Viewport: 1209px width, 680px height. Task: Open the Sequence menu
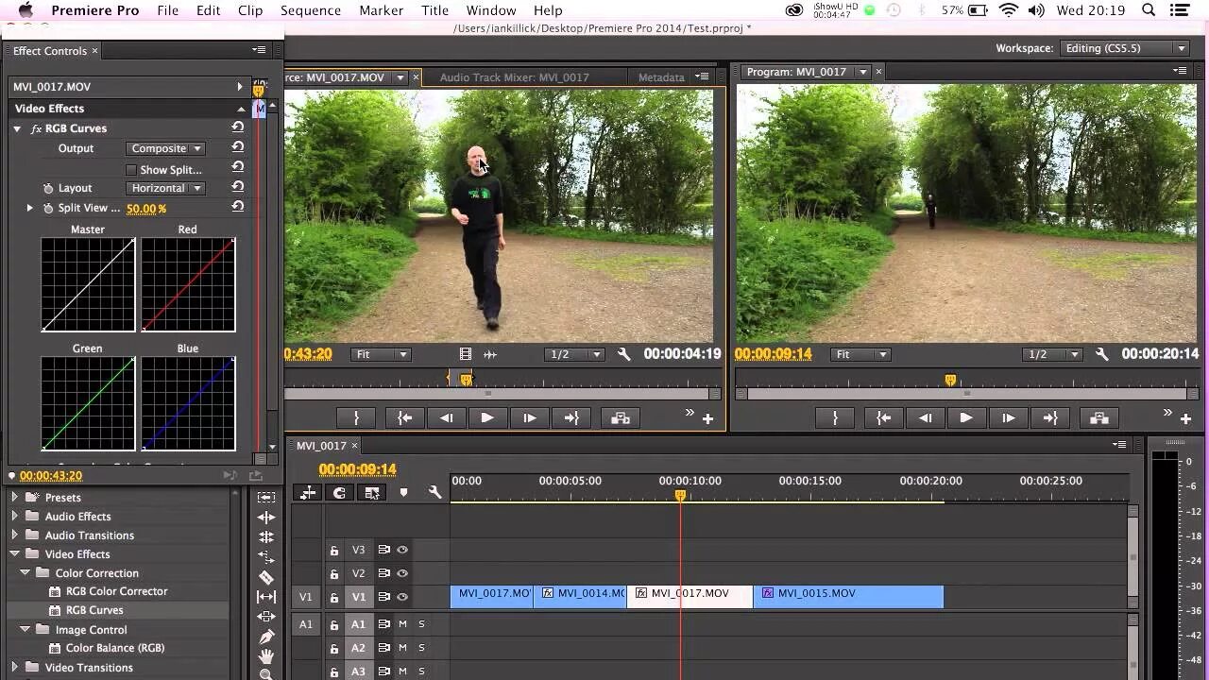click(x=310, y=10)
